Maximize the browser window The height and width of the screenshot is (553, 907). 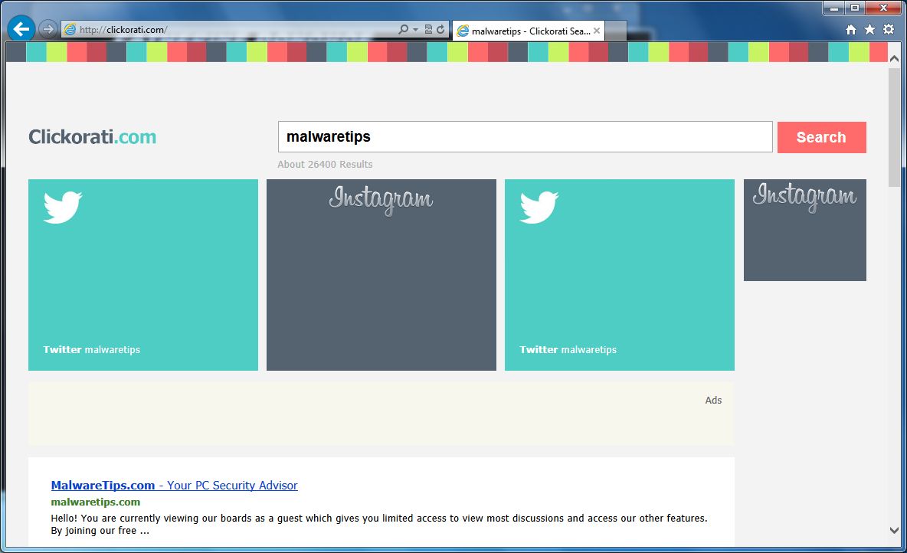[854, 8]
